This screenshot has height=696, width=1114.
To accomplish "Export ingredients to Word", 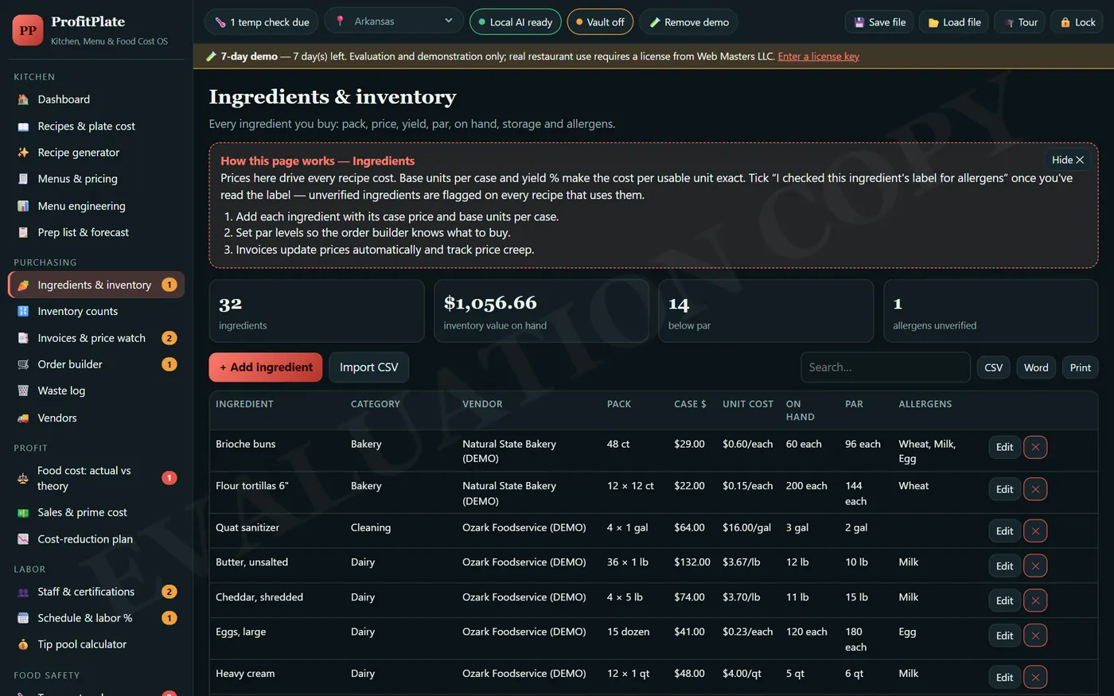I will (x=1036, y=367).
